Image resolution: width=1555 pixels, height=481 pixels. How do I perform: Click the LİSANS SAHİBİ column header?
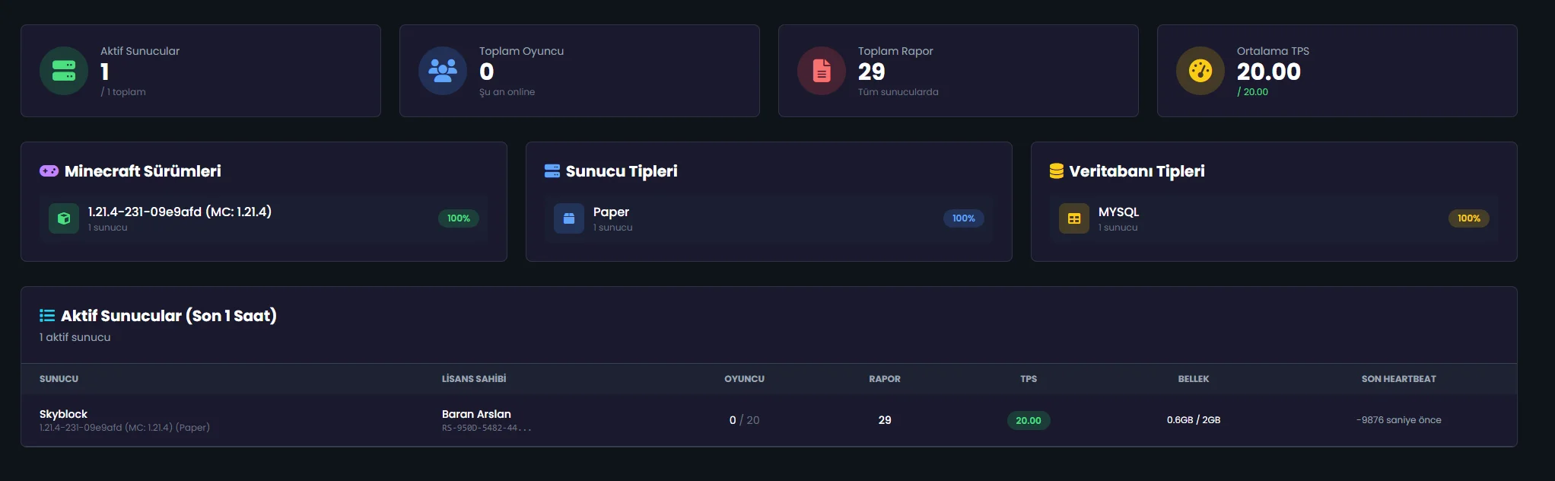pyautogui.click(x=474, y=379)
